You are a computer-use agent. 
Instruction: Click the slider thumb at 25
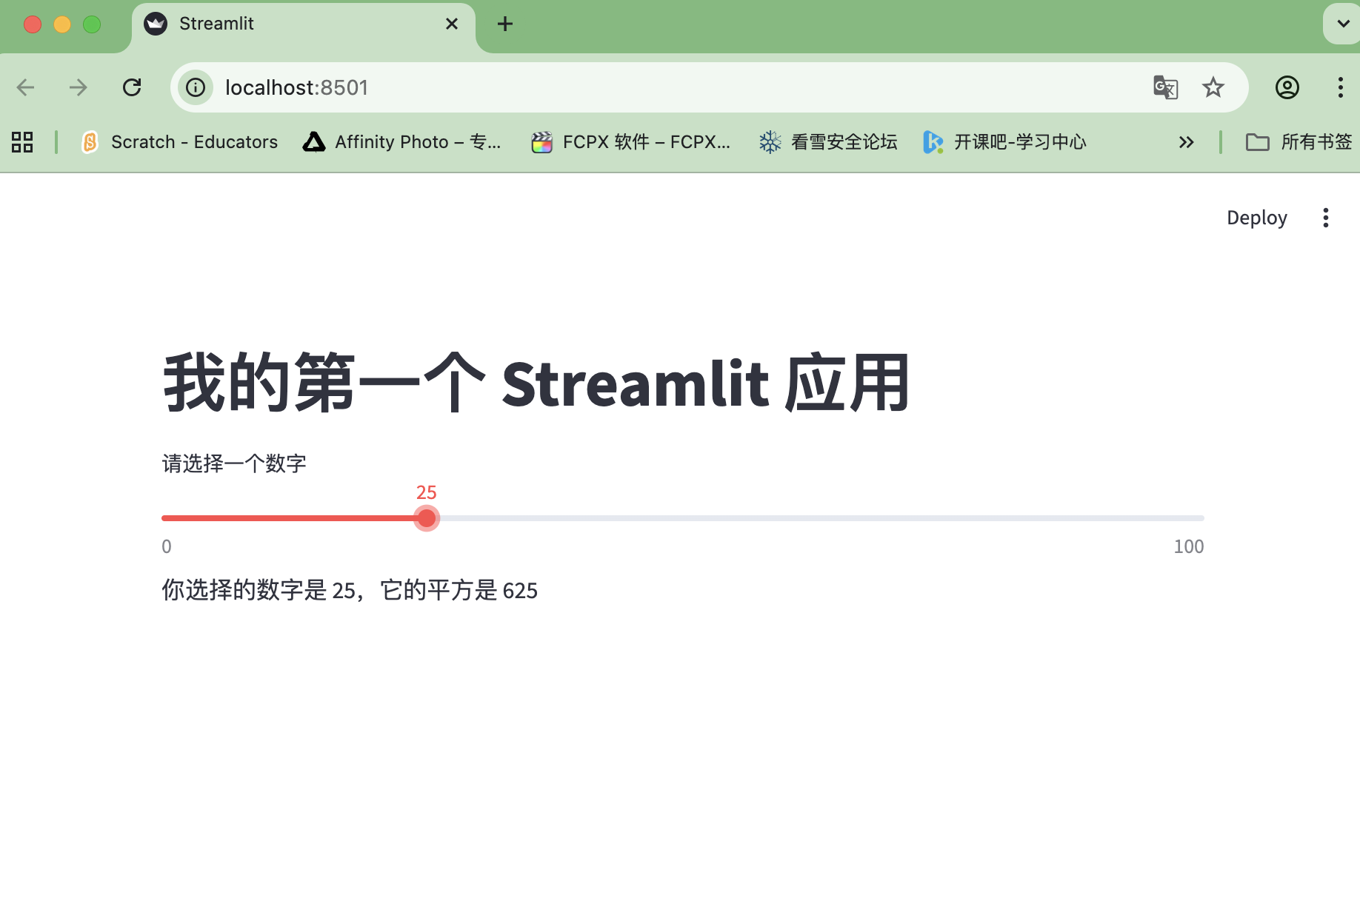pos(427,518)
